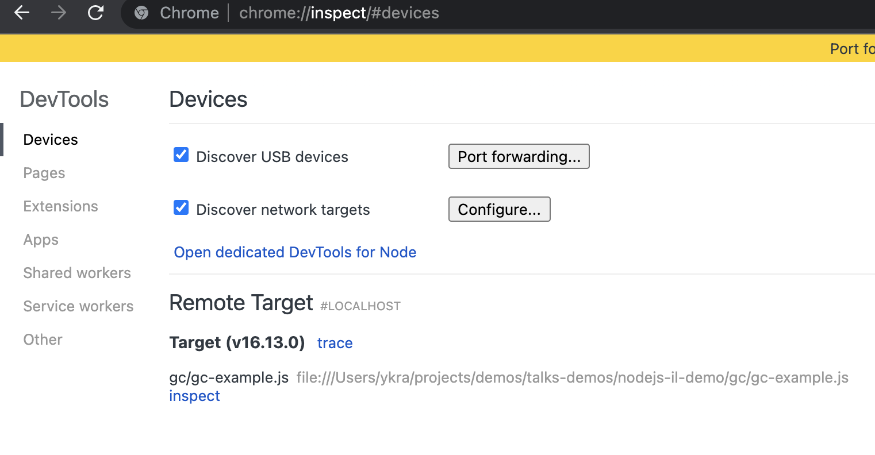Select Other in the sidebar
This screenshot has width=875, height=455.
(x=43, y=340)
